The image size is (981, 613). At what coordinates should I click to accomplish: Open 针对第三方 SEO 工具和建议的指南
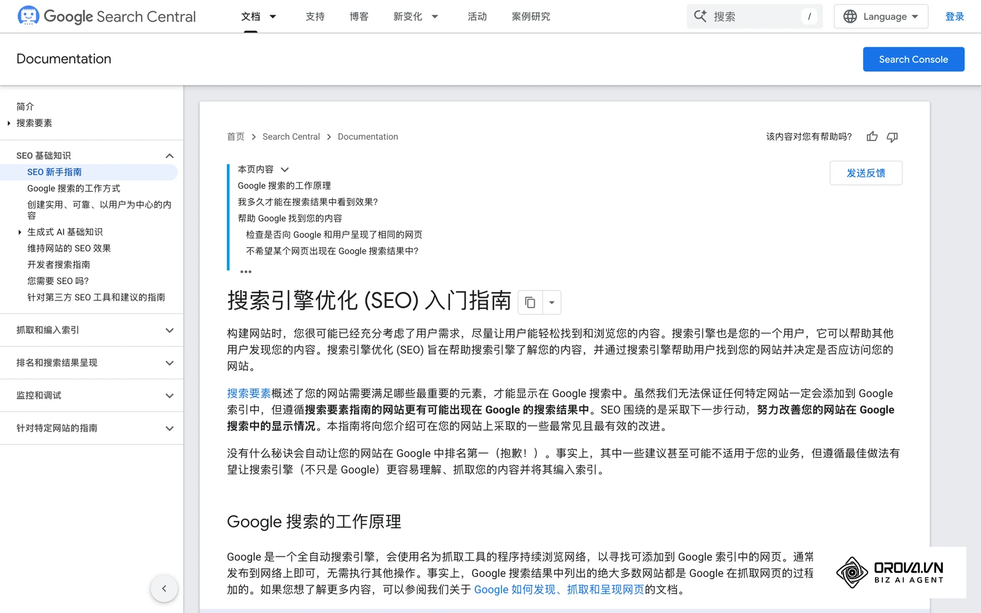click(x=96, y=297)
